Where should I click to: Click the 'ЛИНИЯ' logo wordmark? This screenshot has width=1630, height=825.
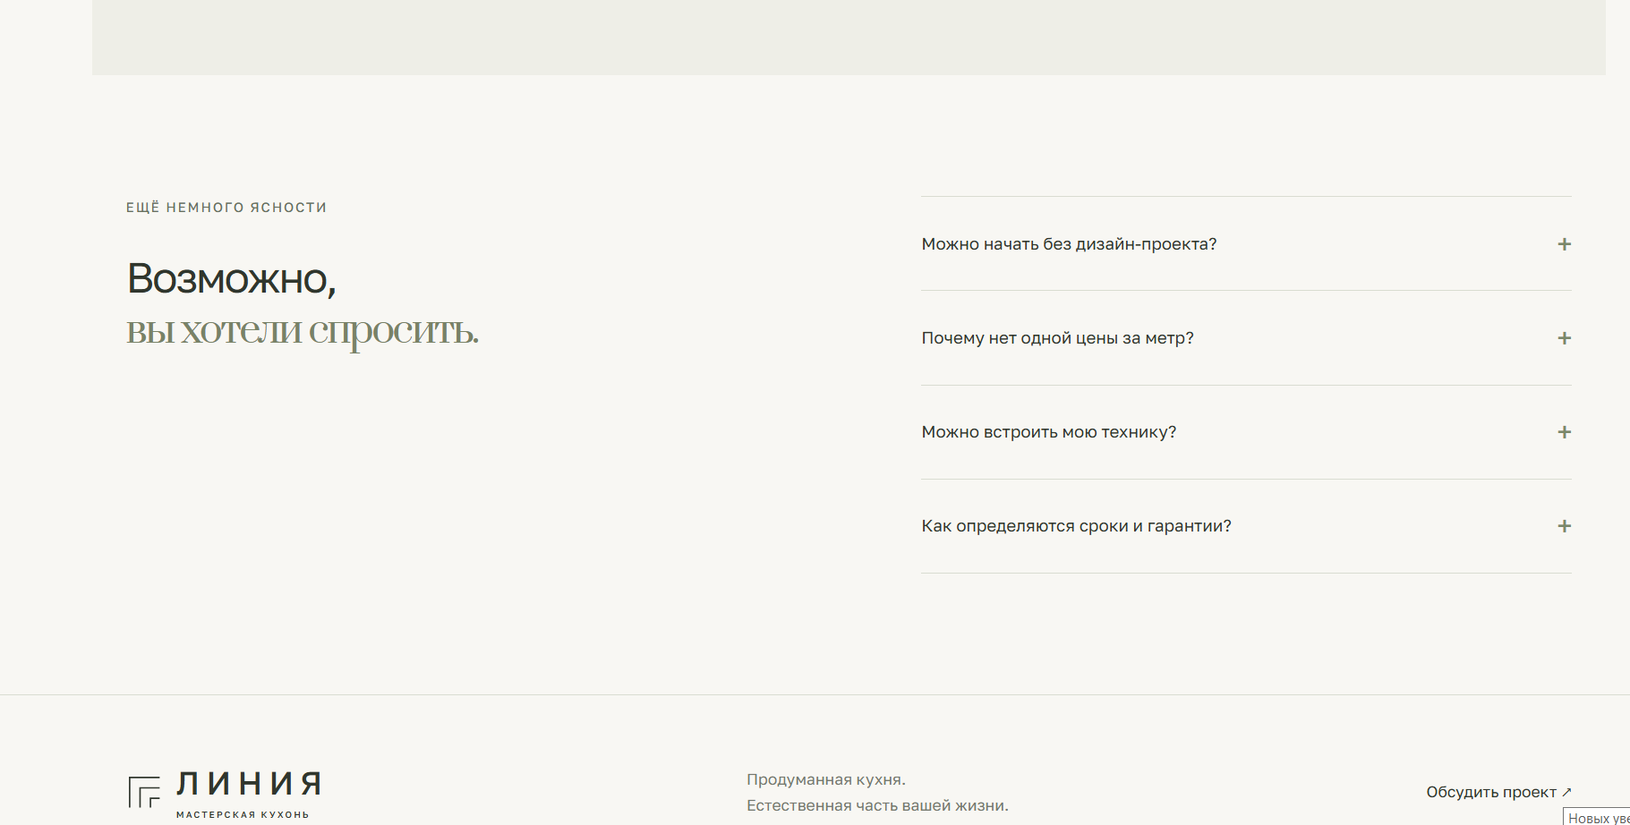coord(249,784)
